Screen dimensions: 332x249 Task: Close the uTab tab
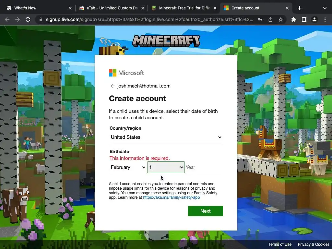click(x=143, y=8)
